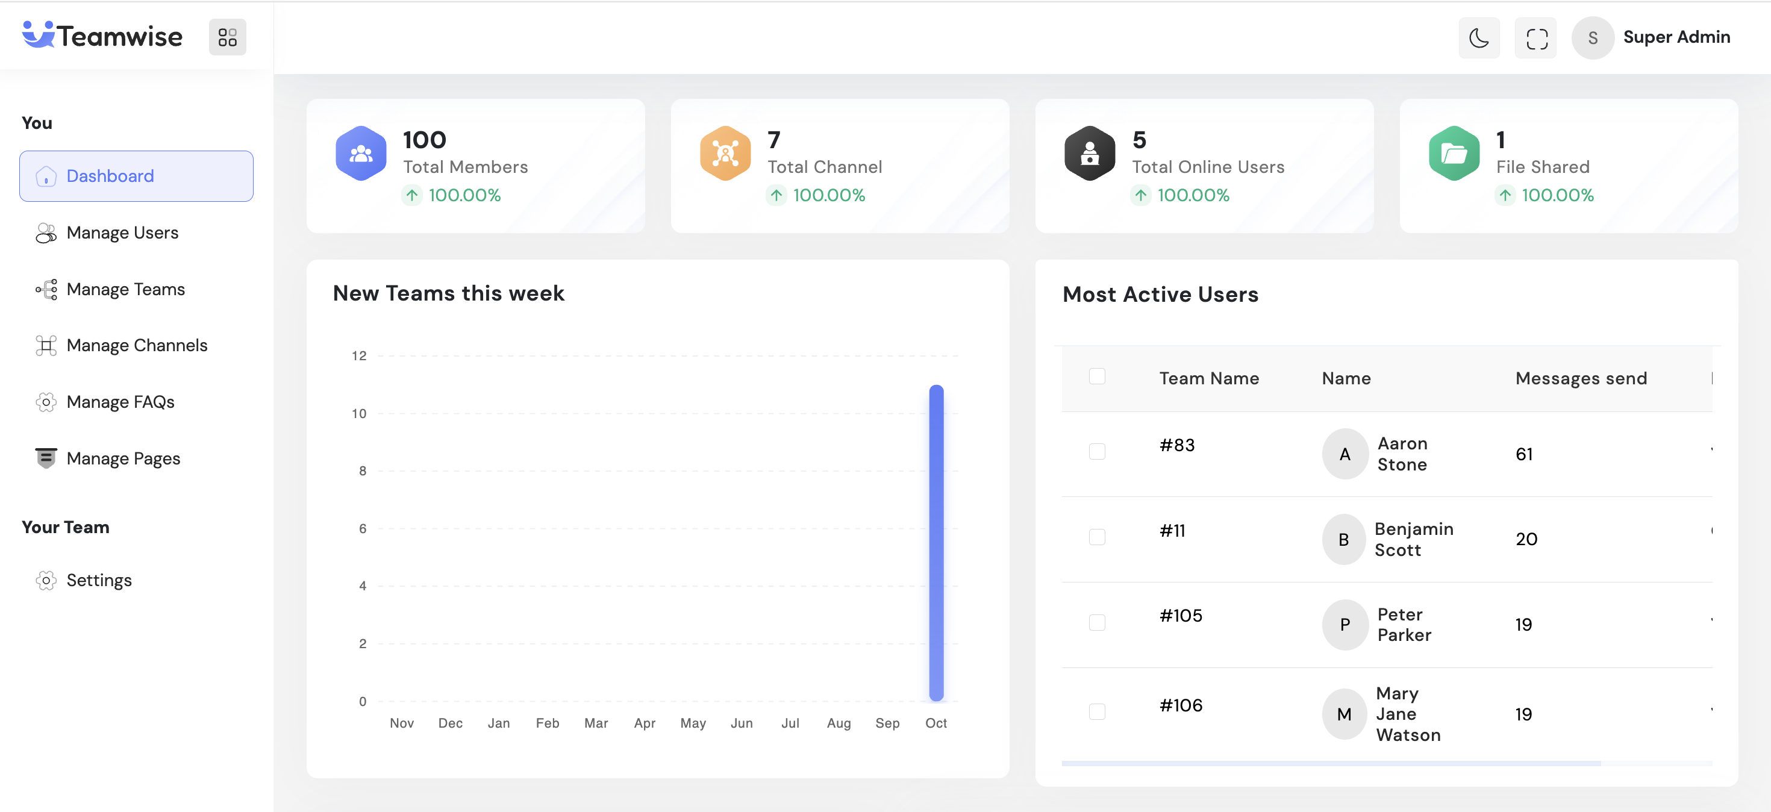This screenshot has width=1771, height=812.
Task: Click the sidebar grid toggle icon
Action: click(x=228, y=37)
